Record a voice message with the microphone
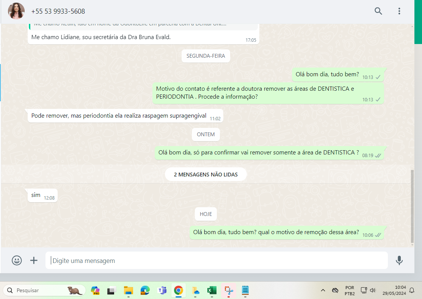 click(399, 260)
